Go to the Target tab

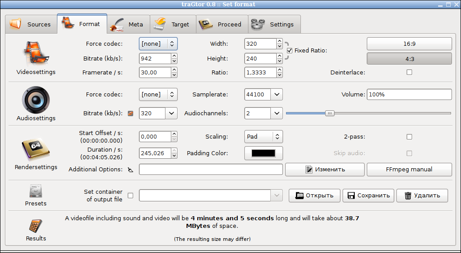pos(173,24)
